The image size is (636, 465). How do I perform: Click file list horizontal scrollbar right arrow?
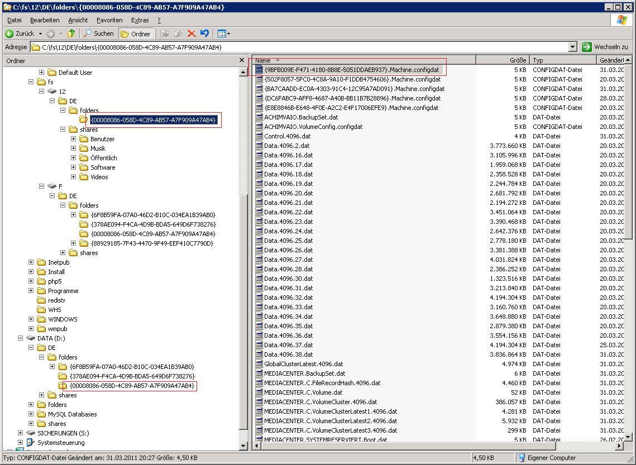coord(619,445)
